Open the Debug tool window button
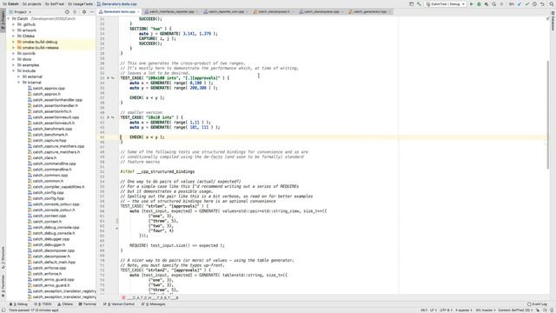Screen dimensions: 556x313 click(x=18, y=304)
